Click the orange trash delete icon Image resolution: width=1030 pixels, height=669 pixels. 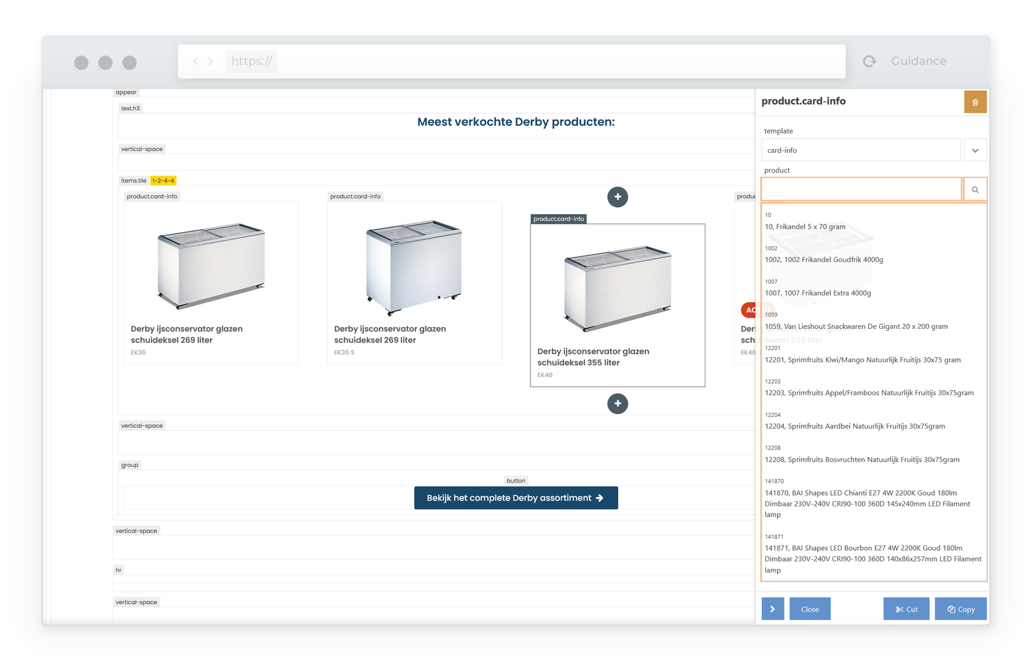click(975, 102)
